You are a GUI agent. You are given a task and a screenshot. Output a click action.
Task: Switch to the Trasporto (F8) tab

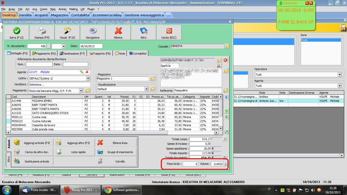pos(100,54)
